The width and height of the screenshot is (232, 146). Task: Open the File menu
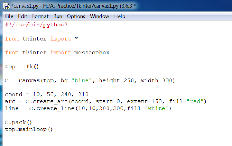[9, 16]
